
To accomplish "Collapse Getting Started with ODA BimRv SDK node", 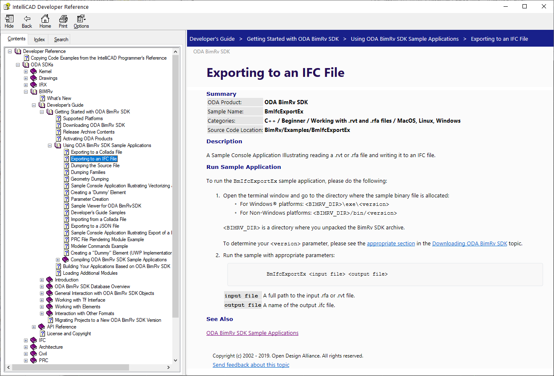I will (x=42, y=112).
